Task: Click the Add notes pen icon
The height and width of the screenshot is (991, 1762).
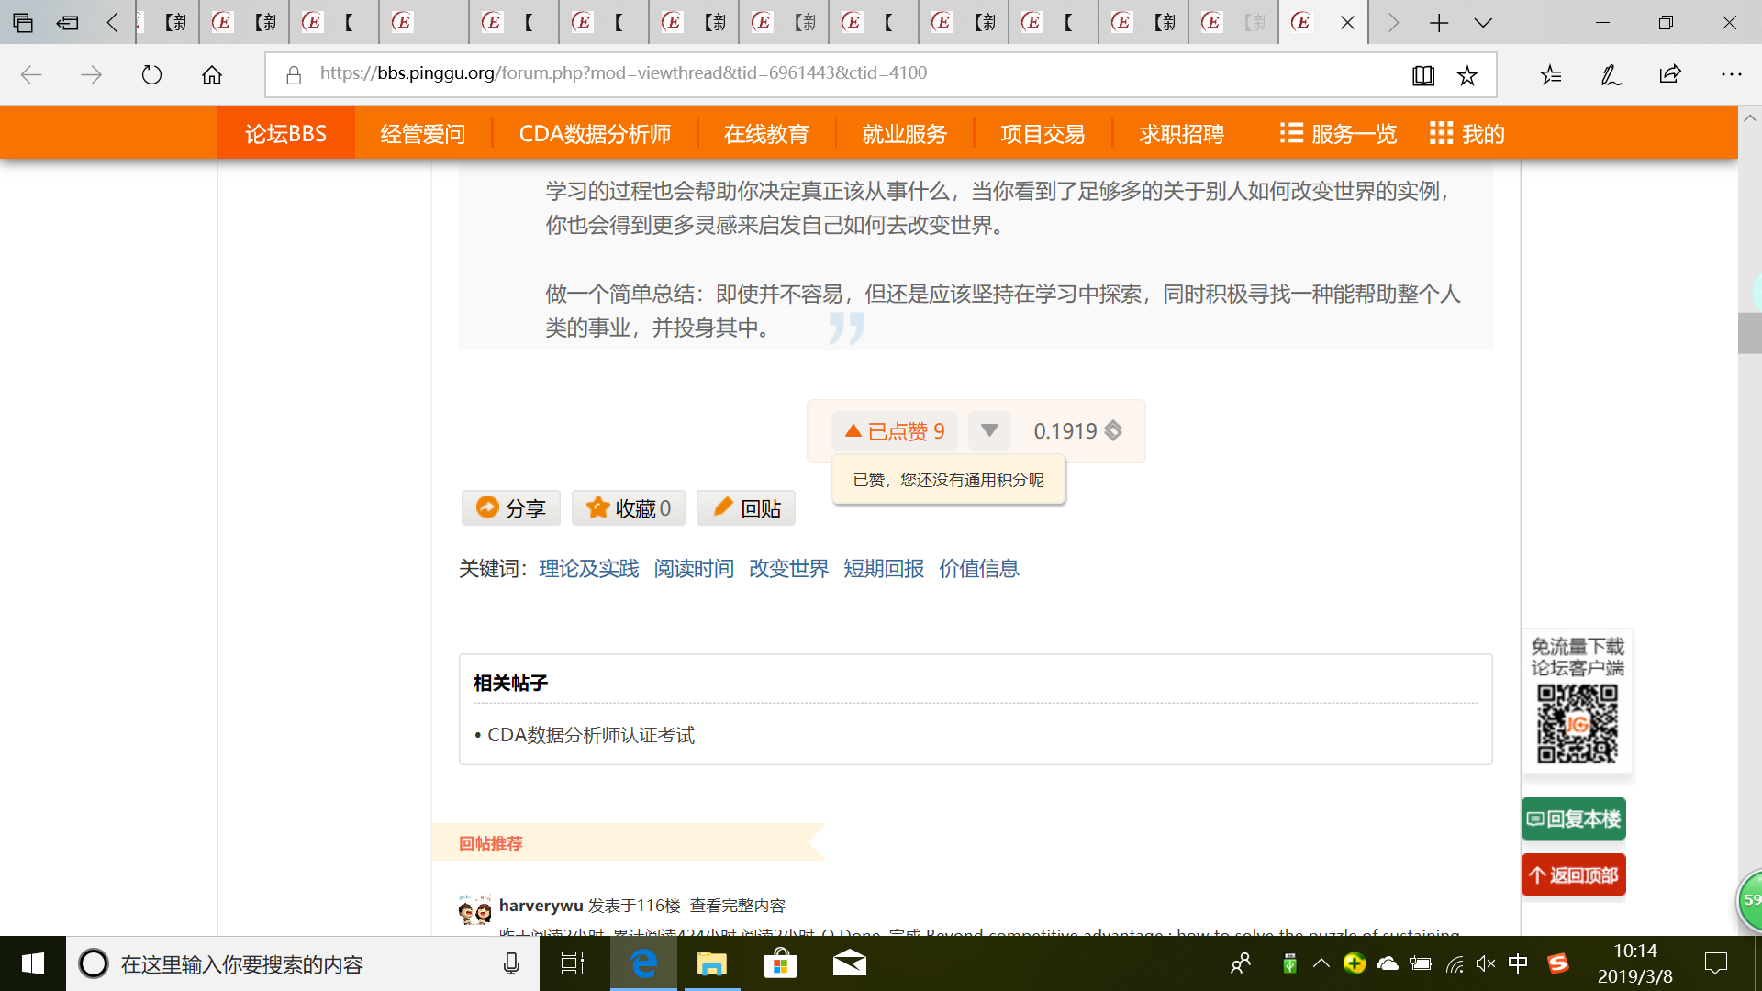Action: 1611,75
